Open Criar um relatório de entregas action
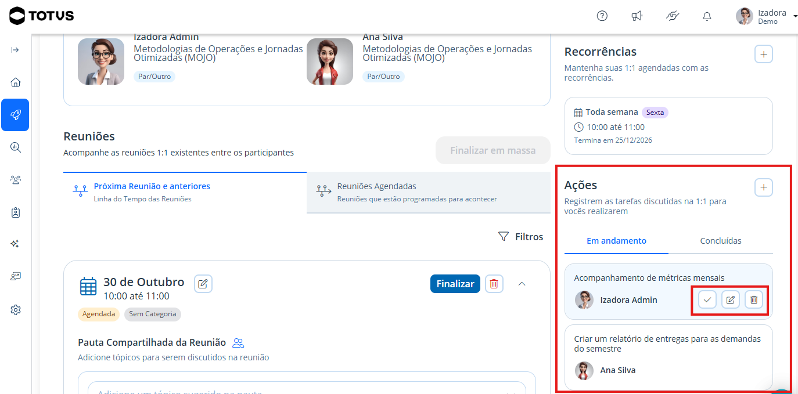 668,357
